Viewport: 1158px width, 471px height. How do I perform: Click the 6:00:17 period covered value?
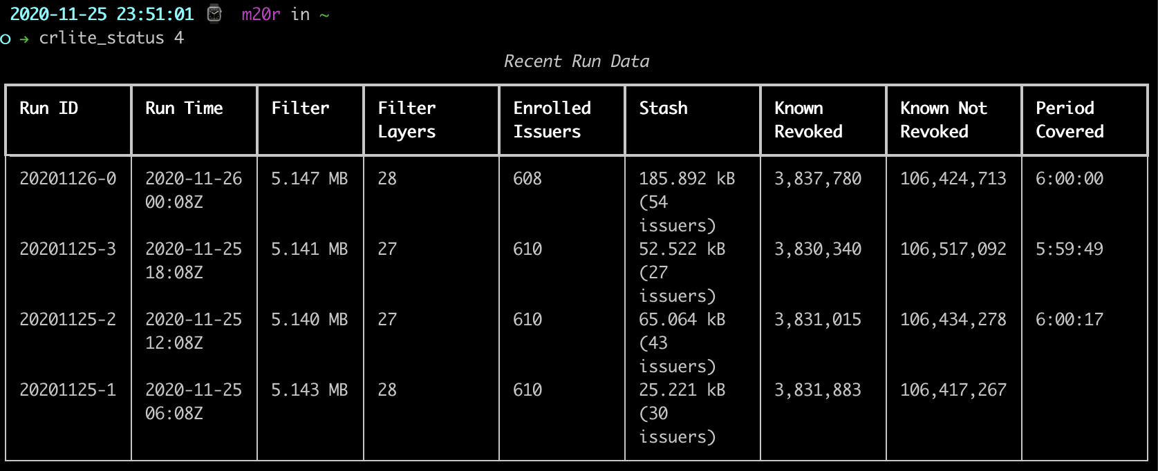[x=1069, y=320]
